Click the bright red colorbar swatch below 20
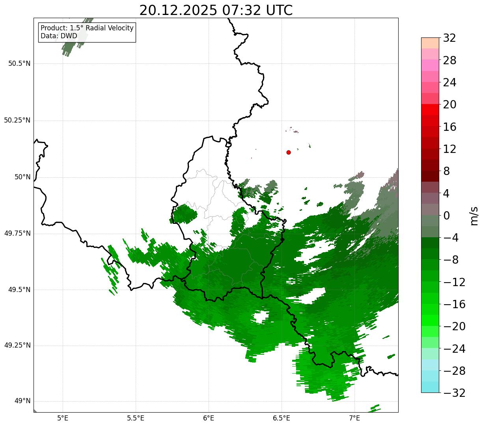This screenshot has width=483, height=426. click(x=430, y=110)
